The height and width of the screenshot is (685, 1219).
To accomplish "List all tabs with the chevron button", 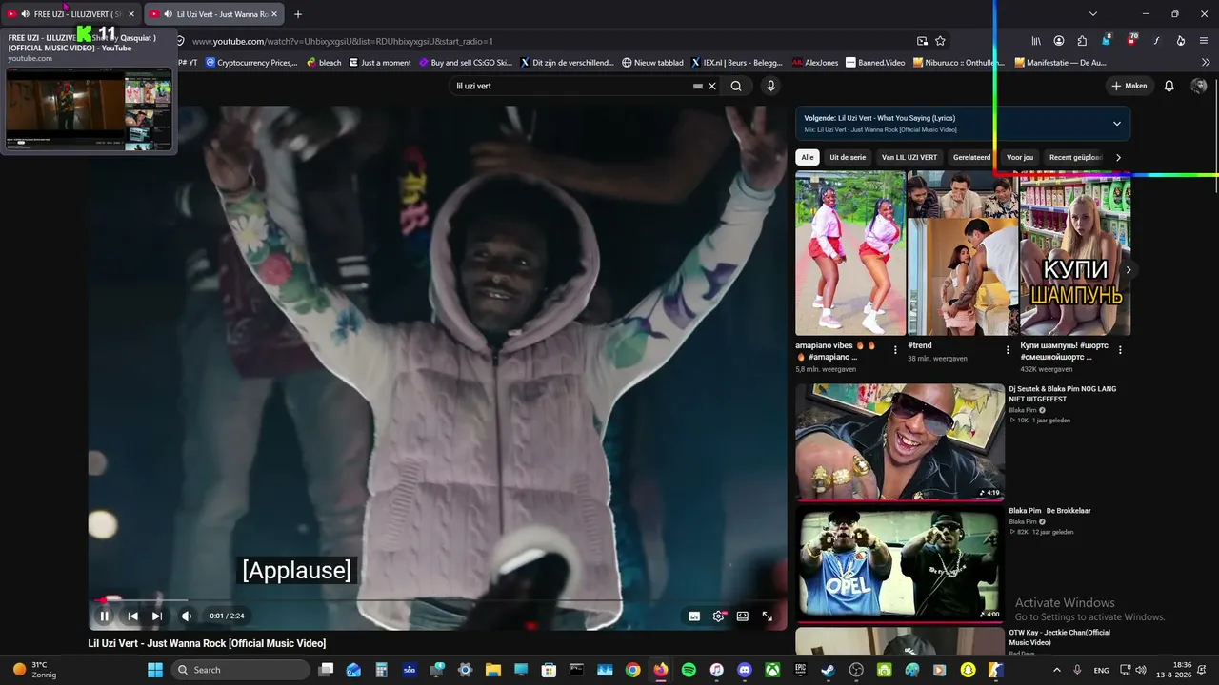I will click(1093, 14).
